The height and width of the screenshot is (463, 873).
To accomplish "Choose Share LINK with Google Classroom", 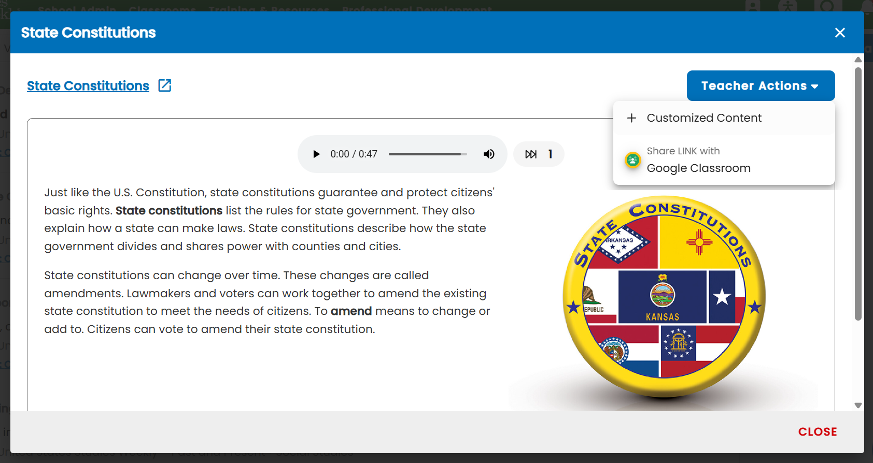I will [x=724, y=160].
